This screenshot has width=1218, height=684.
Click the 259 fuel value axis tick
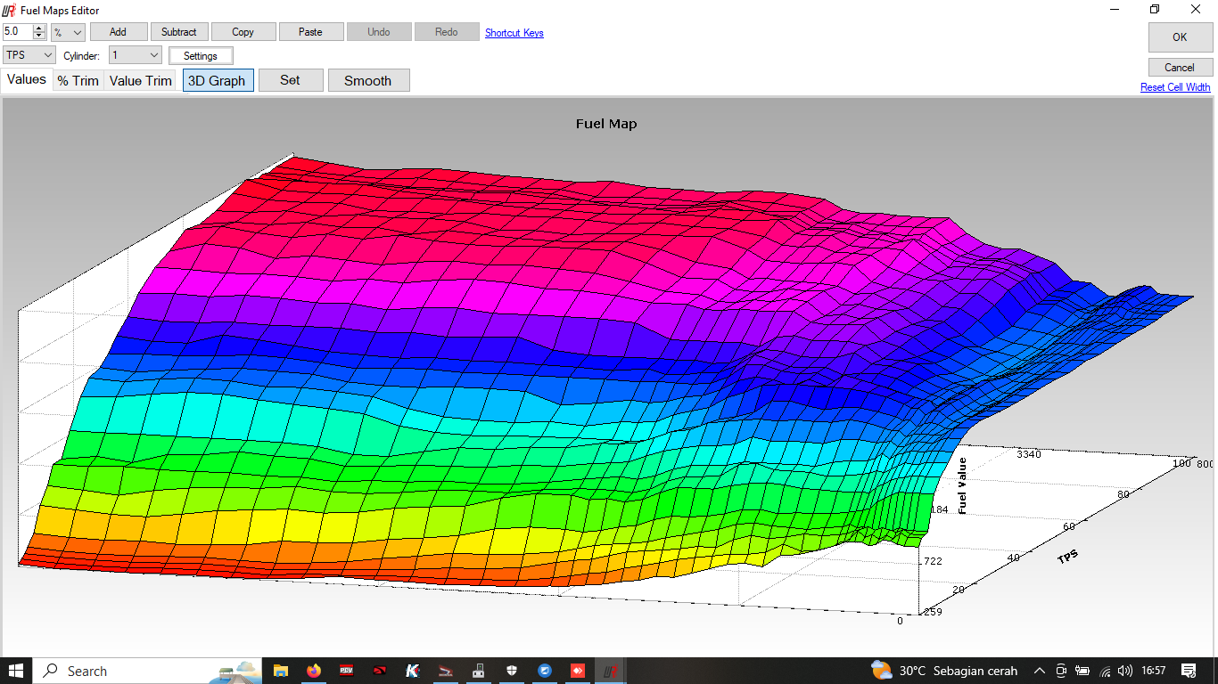point(932,613)
